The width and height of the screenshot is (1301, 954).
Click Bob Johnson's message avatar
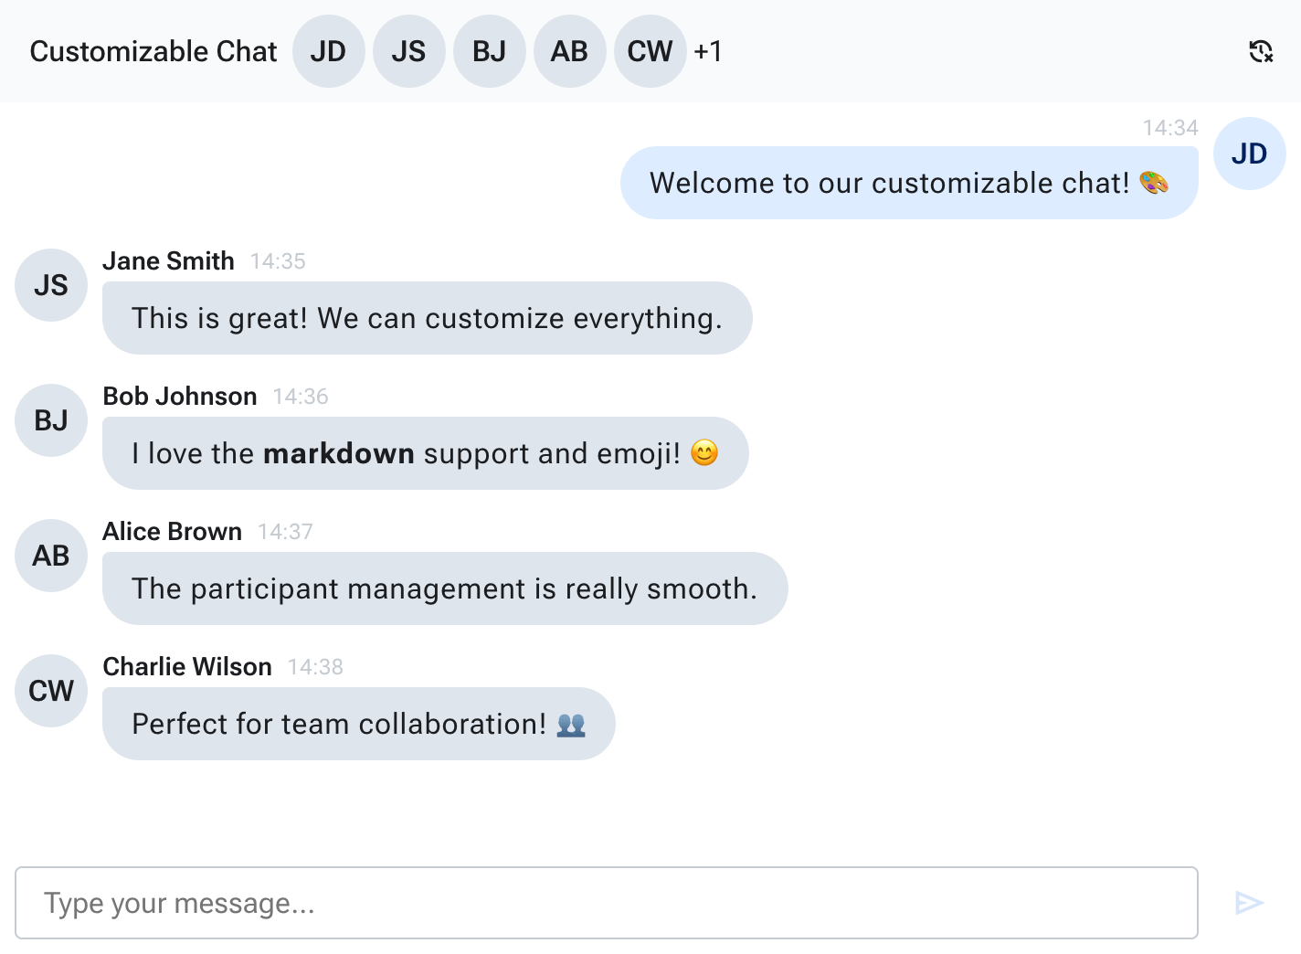click(51, 420)
